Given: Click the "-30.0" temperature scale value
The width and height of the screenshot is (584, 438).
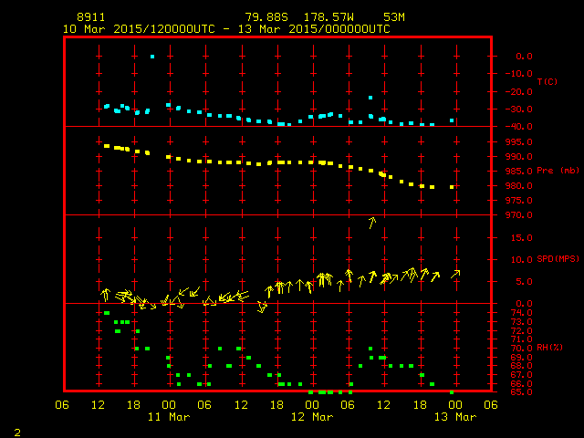Looking at the screenshot, I should point(519,109).
